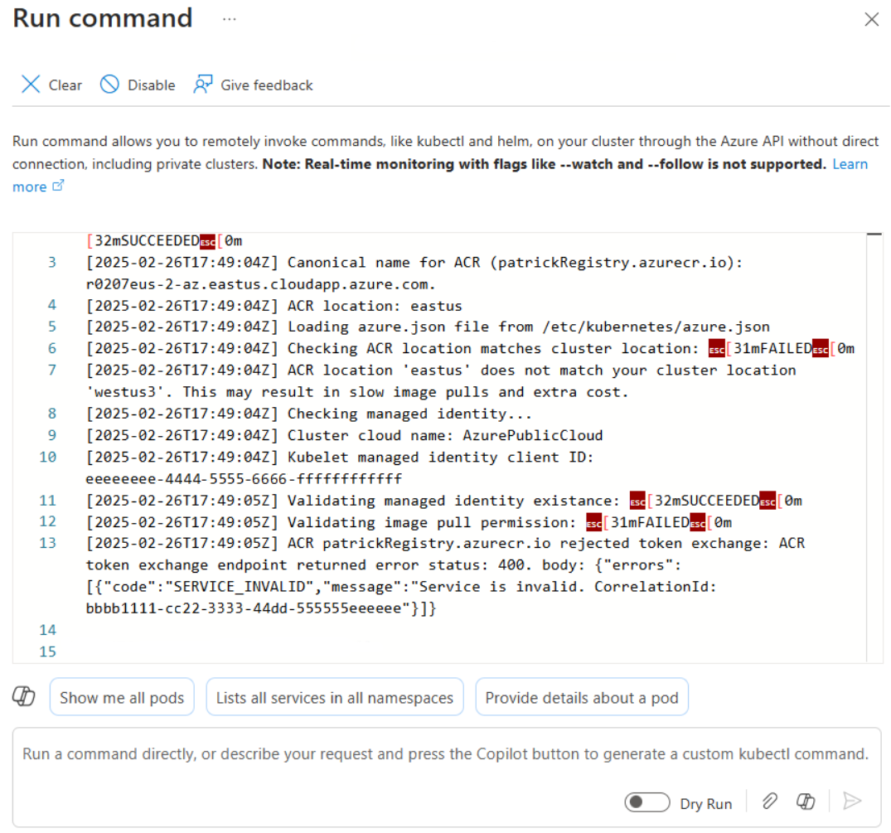
Task: Click the output pane vertical scrollbar
Action: click(x=874, y=448)
